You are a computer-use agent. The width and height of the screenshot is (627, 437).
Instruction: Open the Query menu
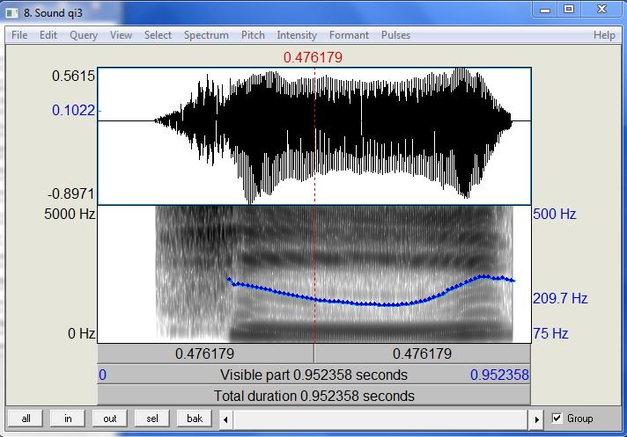coord(84,35)
